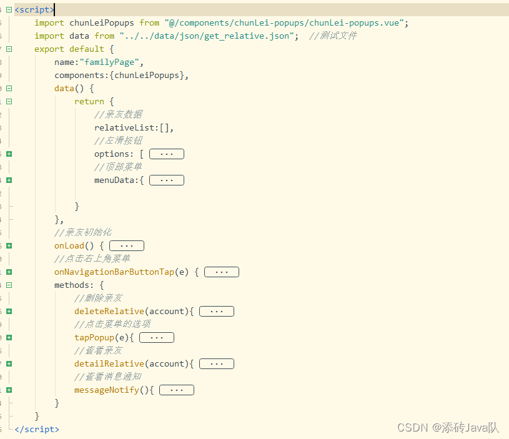The height and width of the screenshot is (439, 509).
Task: Collapse the return block fold marker
Action: point(9,102)
